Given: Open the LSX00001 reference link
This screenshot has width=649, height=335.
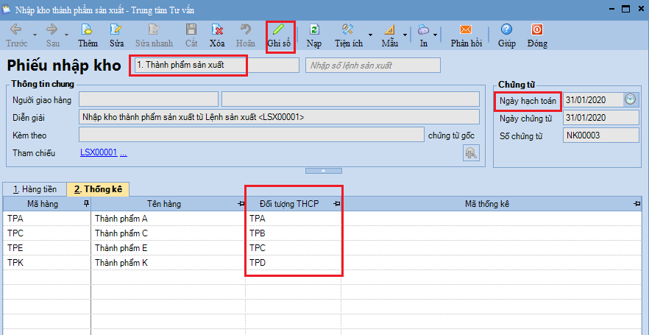Looking at the screenshot, I should (x=99, y=152).
